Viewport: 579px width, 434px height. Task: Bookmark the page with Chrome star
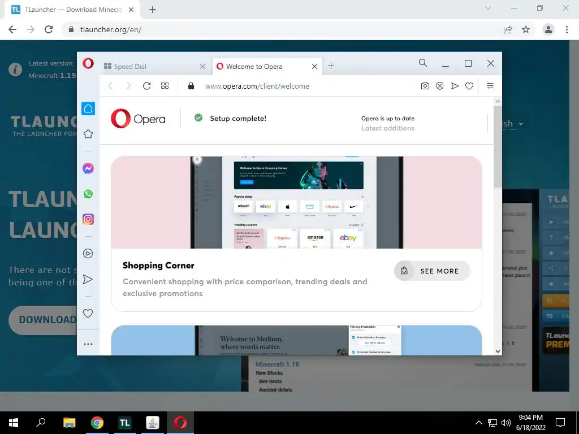tap(526, 29)
